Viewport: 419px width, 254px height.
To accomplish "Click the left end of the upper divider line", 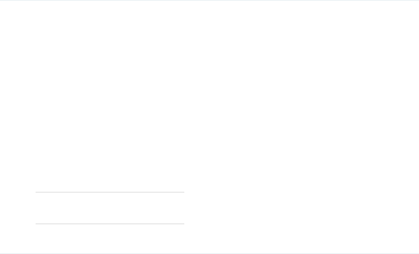I will pos(36,192).
